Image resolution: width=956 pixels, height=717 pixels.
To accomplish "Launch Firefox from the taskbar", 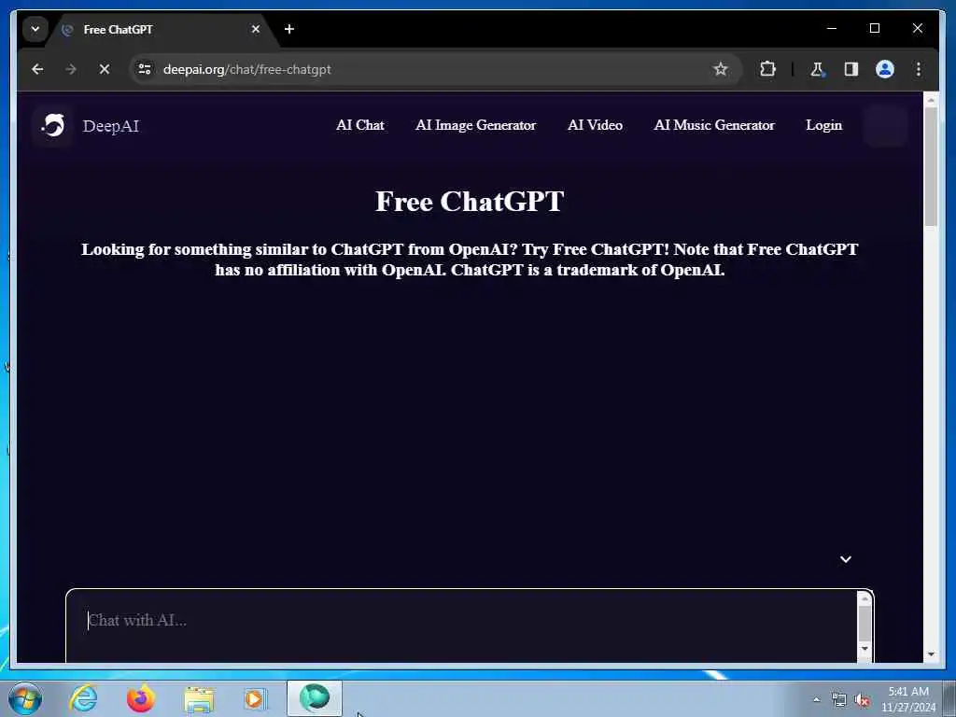I will click(x=141, y=698).
